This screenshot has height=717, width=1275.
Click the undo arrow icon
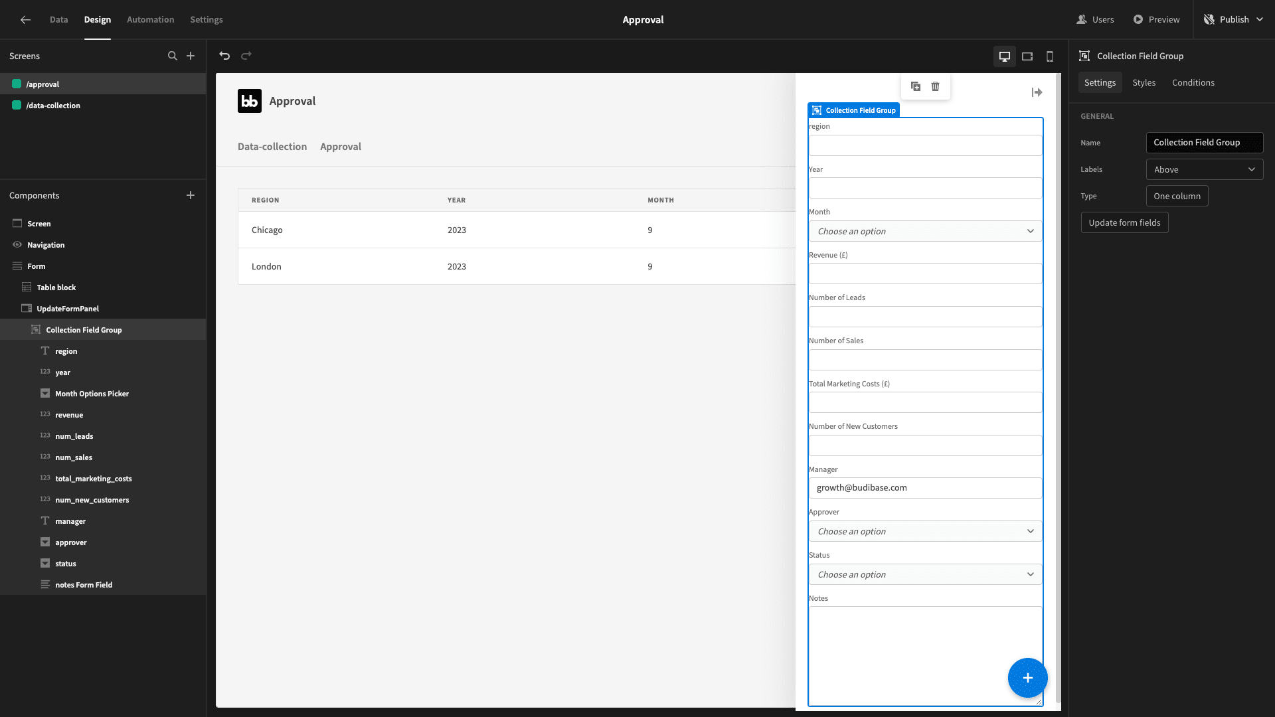(224, 56)
